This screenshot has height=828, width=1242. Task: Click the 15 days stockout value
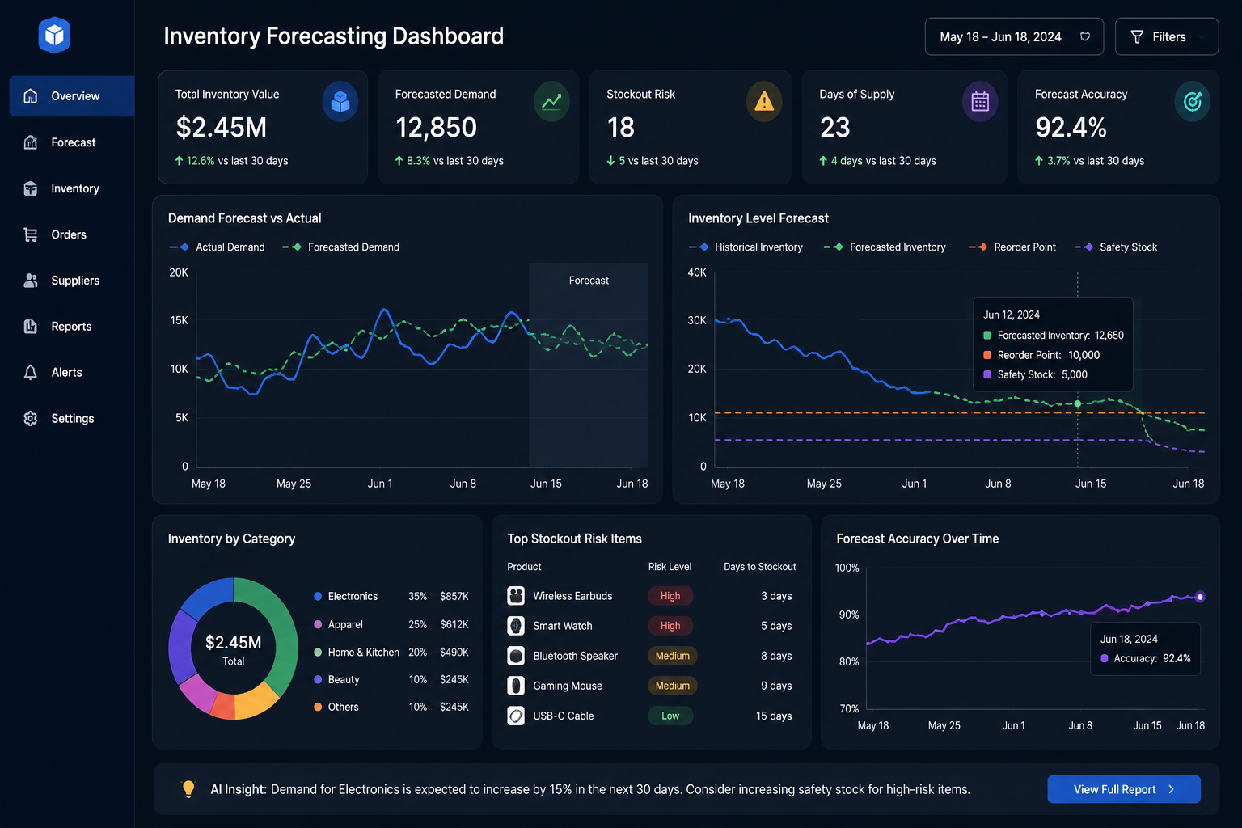[x=774, y=716]
